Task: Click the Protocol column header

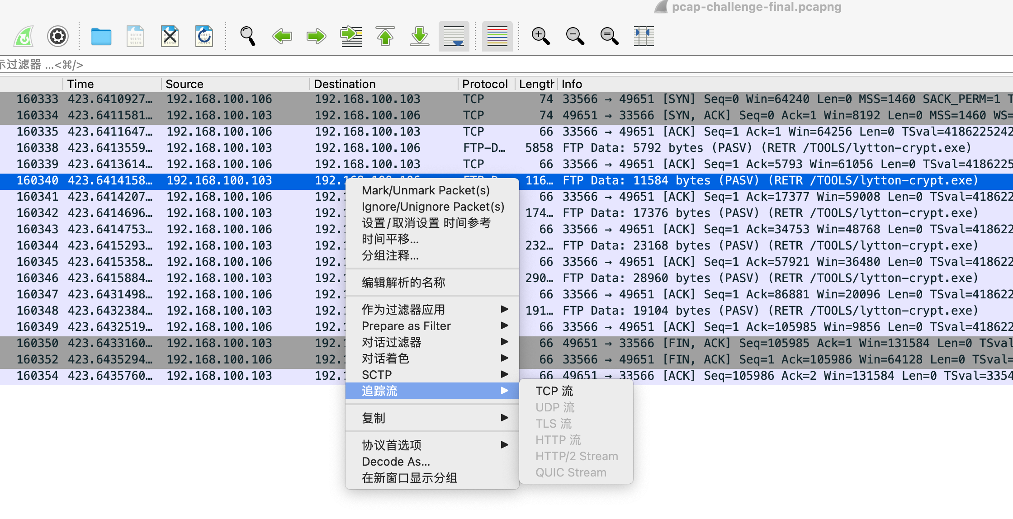Action: [x=485, y=84]
